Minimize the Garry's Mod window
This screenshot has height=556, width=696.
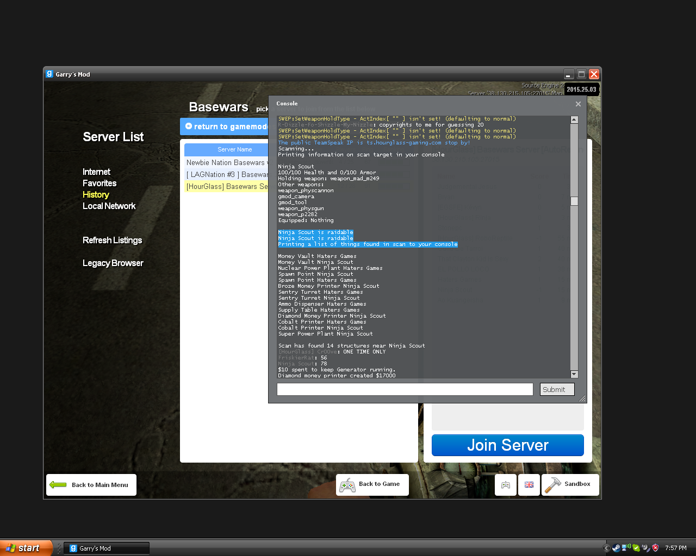point(569,74)
